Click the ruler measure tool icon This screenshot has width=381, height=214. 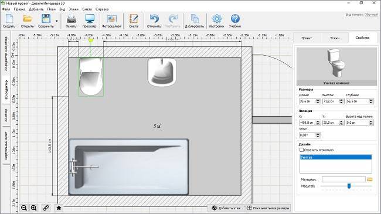(x=46, y=208)
